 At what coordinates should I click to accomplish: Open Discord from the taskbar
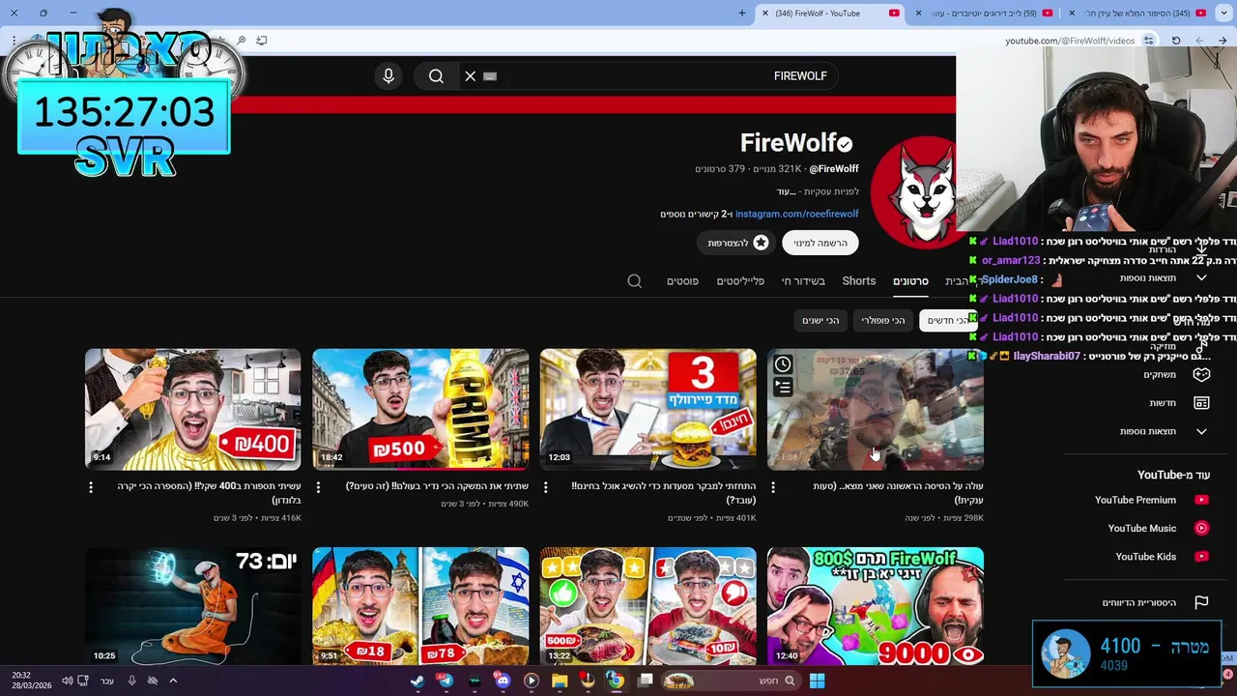click(x=503, y=681)
